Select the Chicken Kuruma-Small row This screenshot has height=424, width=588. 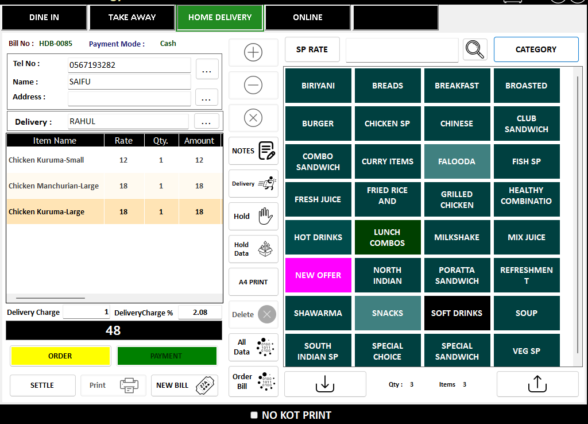[x=114, y=160]
